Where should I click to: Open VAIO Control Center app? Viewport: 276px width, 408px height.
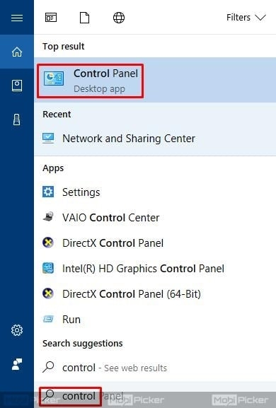(155, 217)
